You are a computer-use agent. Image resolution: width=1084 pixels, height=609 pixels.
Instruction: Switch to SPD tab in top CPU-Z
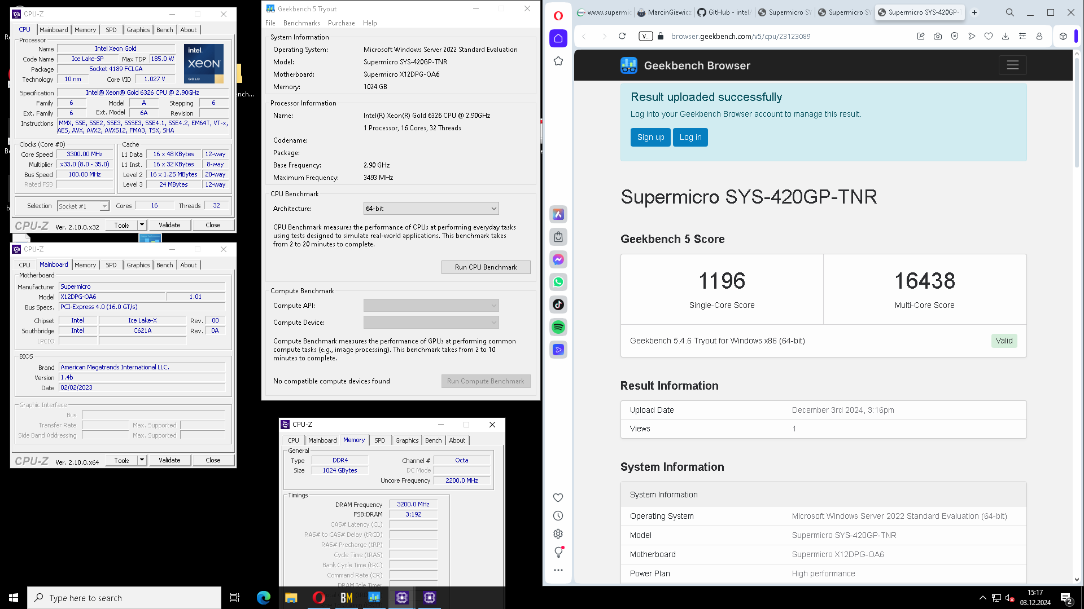(111, 30)
